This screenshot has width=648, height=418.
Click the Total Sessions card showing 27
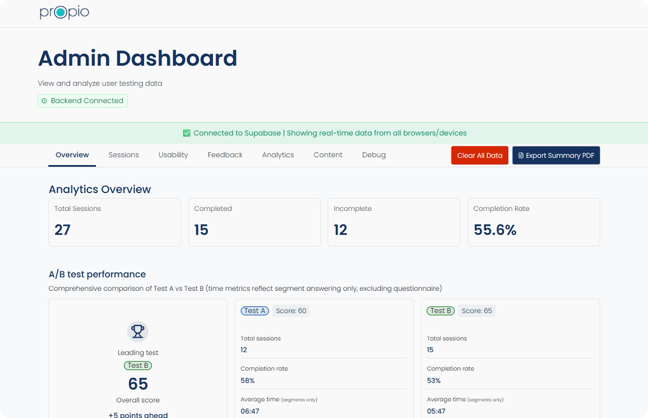115,222
